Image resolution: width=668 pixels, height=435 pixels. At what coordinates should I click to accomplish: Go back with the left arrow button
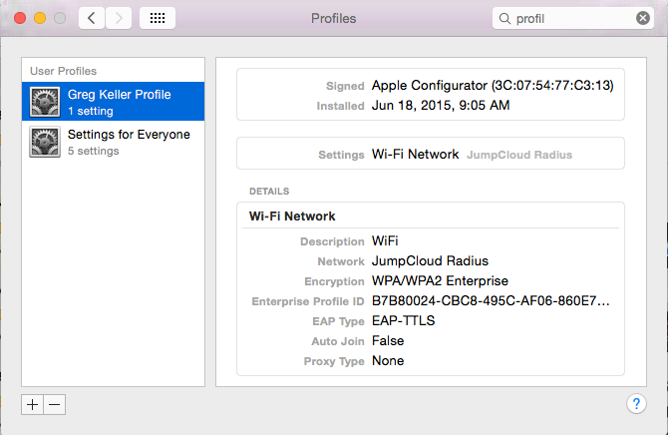click(92, 18)
